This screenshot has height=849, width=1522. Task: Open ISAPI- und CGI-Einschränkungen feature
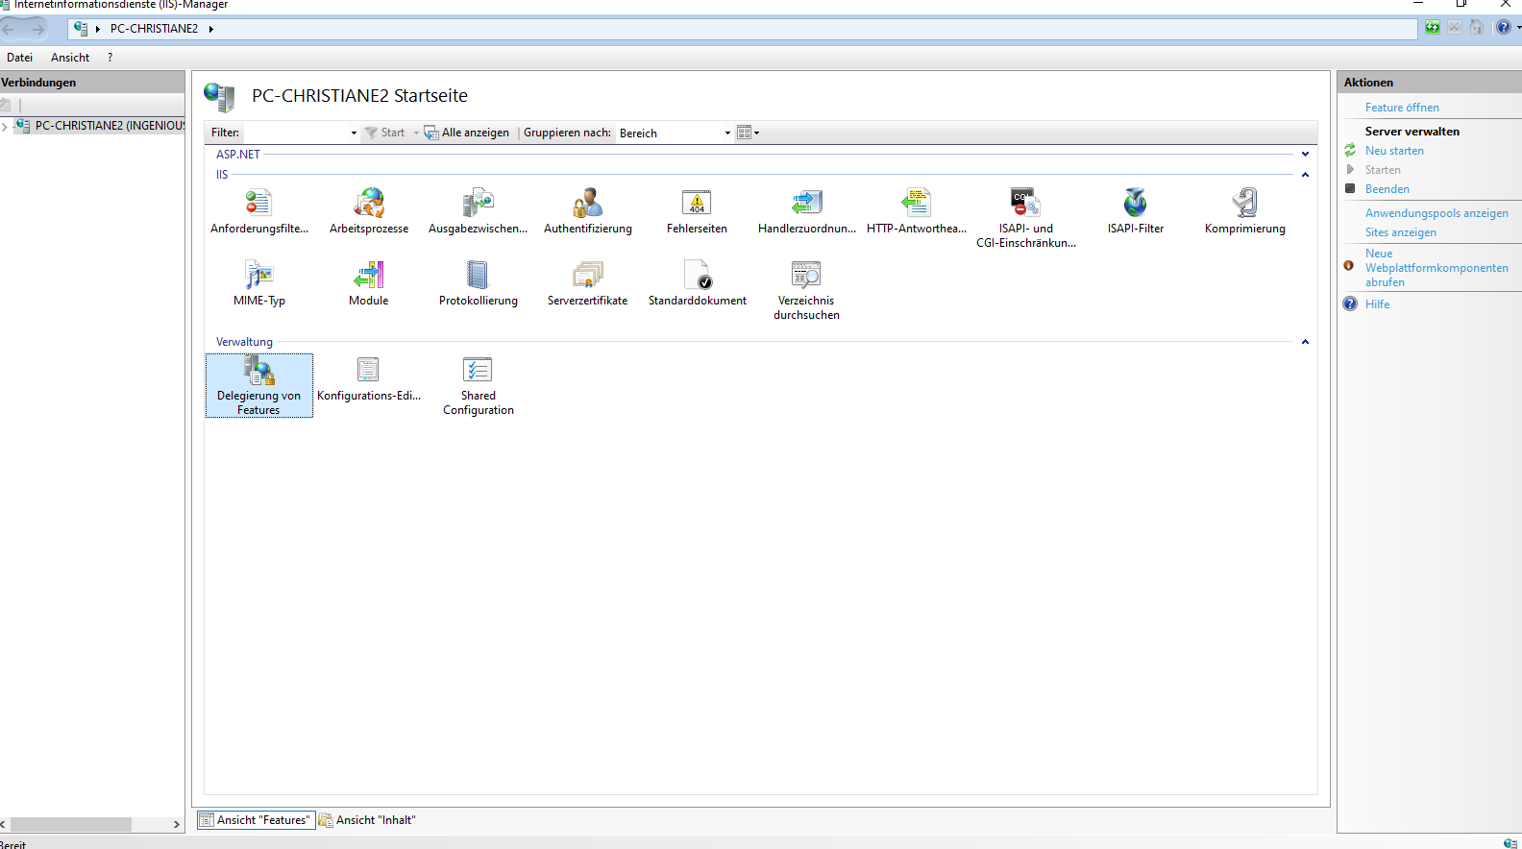[x=1025, y=219]
